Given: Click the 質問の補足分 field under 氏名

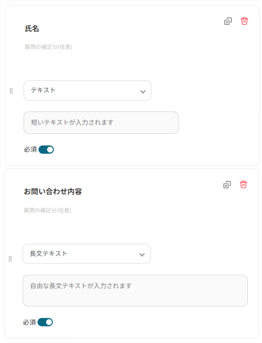Looking at the screenshot, I should [x=49, y=47].
